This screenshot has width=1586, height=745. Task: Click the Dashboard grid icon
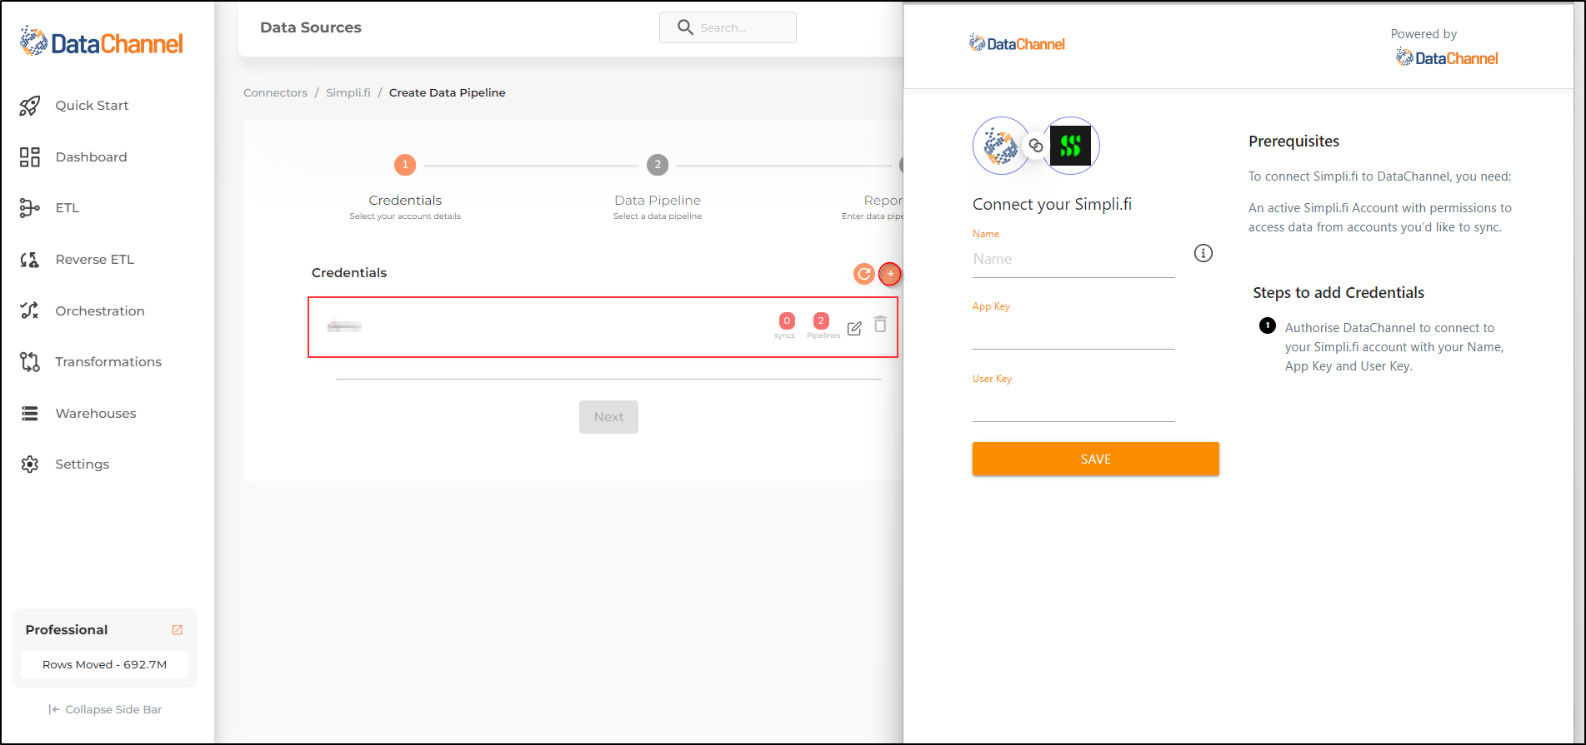30,157
